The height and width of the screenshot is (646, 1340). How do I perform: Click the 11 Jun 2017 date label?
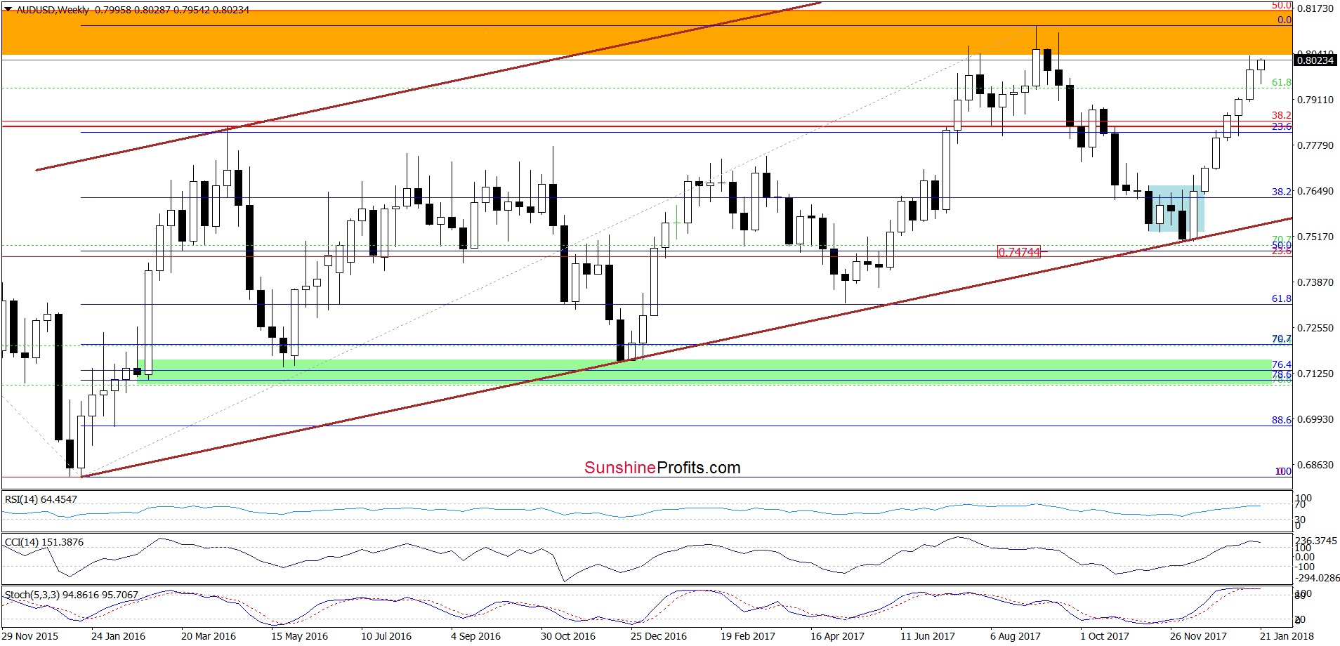point(928,636)
